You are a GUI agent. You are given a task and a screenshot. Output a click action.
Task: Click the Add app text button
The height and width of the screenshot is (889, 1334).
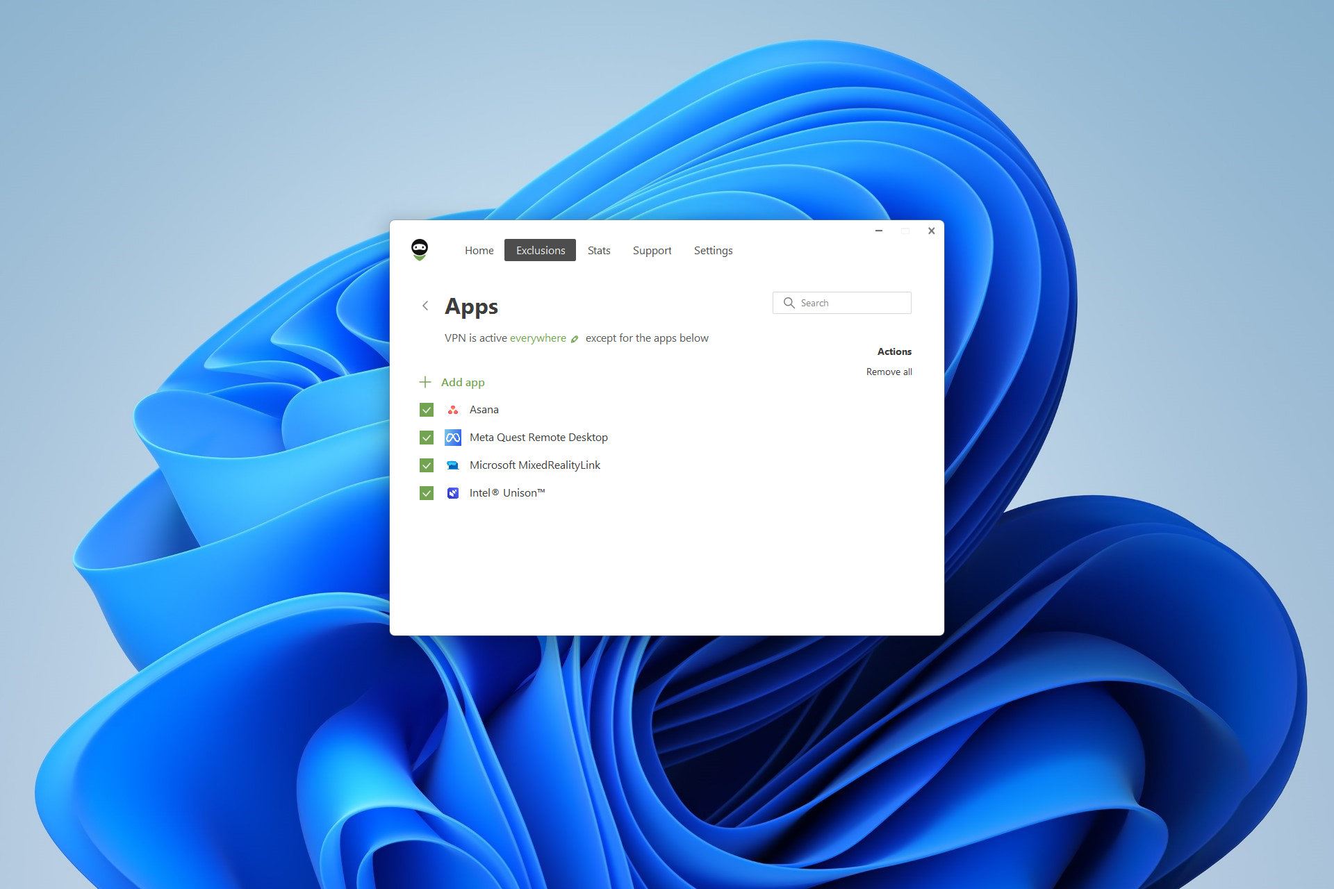[461, 382]
